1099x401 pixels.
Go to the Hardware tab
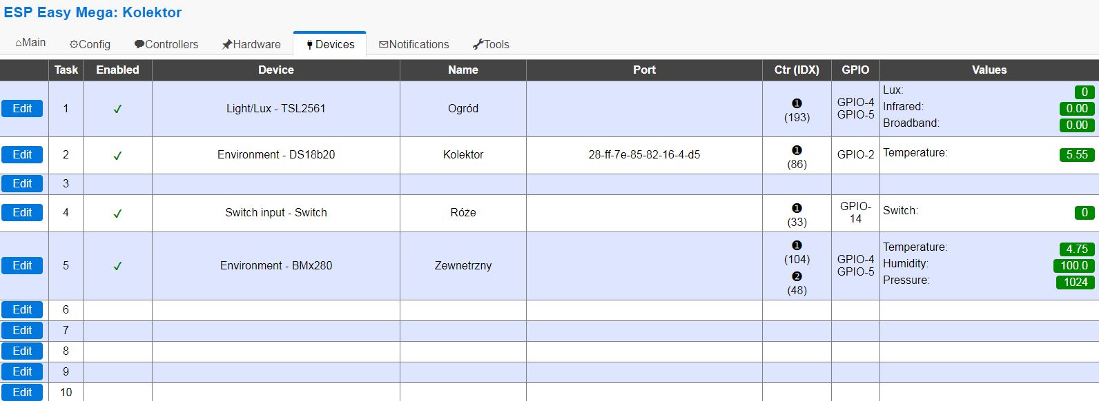point(251,44)
